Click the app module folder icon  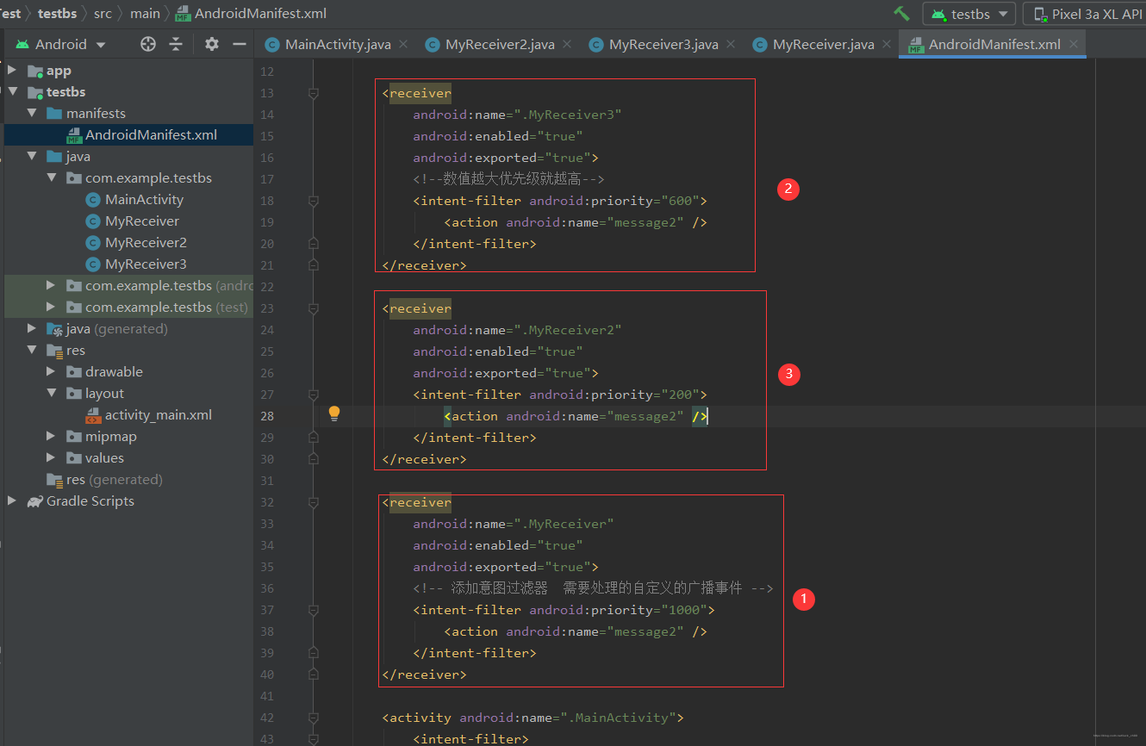34,71
